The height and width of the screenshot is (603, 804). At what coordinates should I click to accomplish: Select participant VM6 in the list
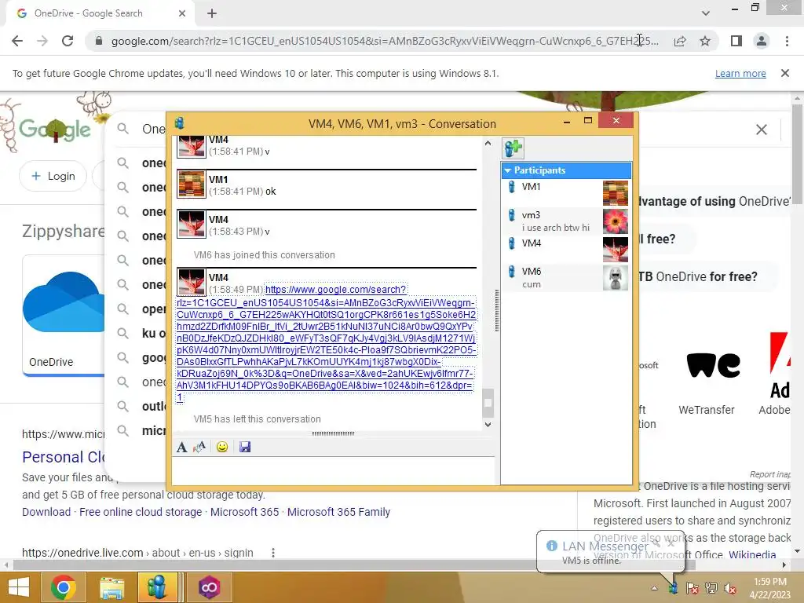click(x=566, y=277)
